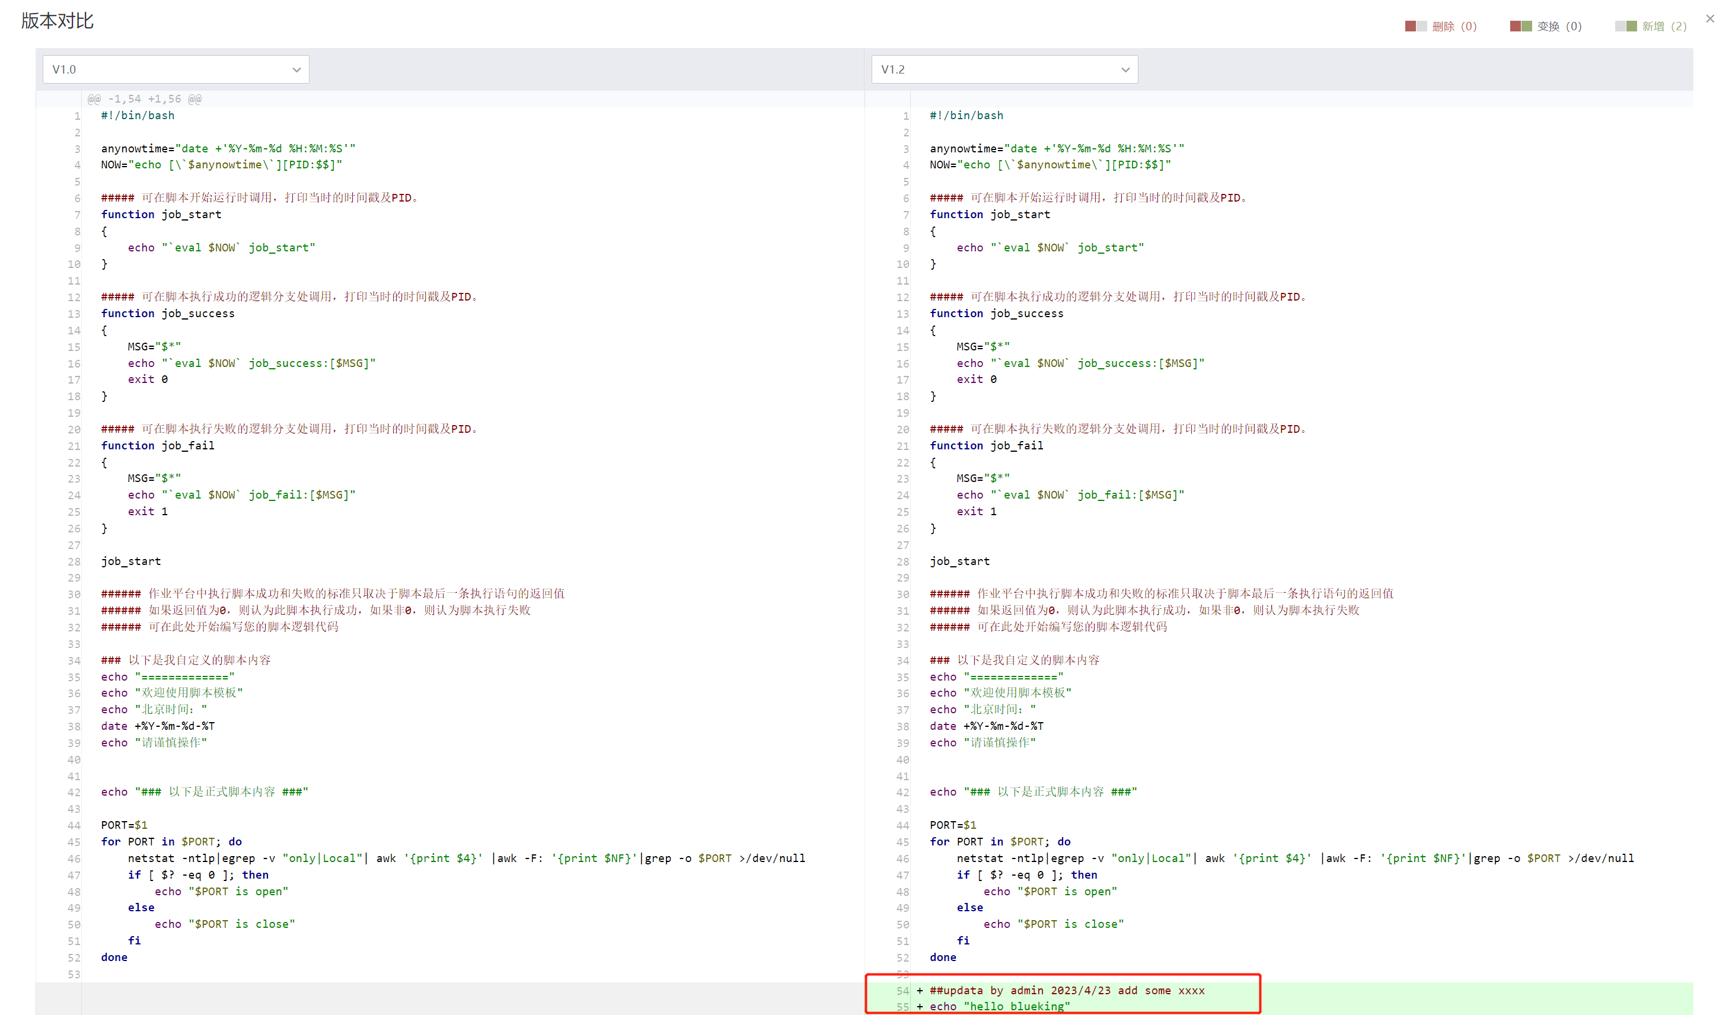Image resolution: width=1729 pixels, height=1015 pixels.
Task: Click the diff header @@ -1,54 +1,56 @@
Action: [x=144, y=99]
